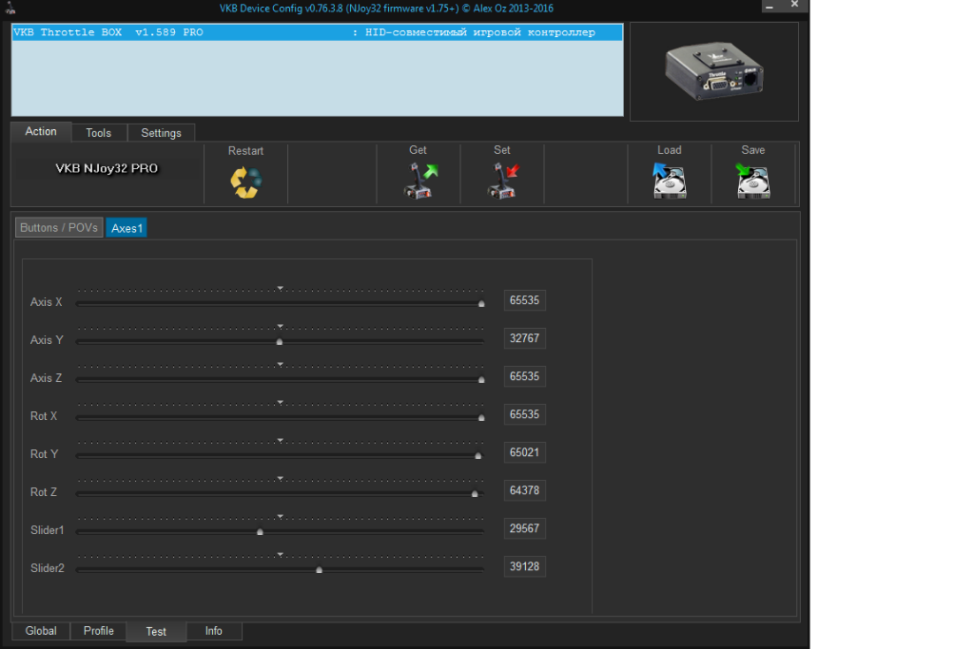Viewport: 974px width, 649px height.
Task: Click the Rot Z value 64378
Action: (x=525, y=490)
